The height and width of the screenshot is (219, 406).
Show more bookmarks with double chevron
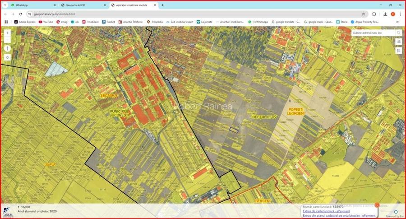(x=397, y=22)
